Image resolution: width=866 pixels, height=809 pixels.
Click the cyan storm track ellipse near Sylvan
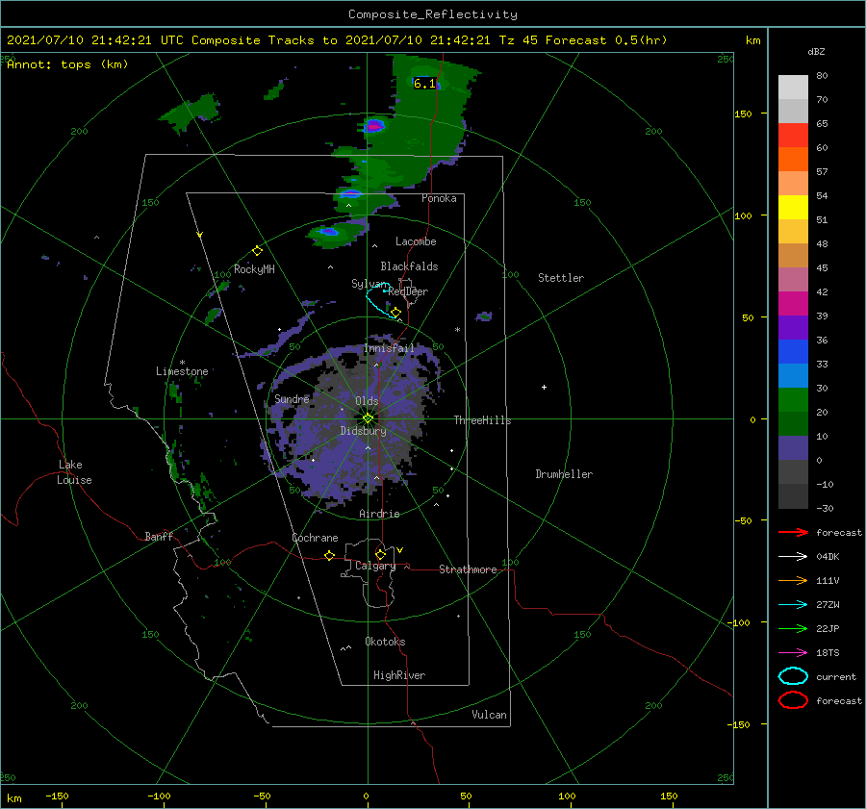pos(380,299)
